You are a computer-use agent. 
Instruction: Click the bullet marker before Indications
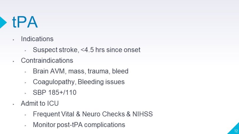(x=13, y=39)
